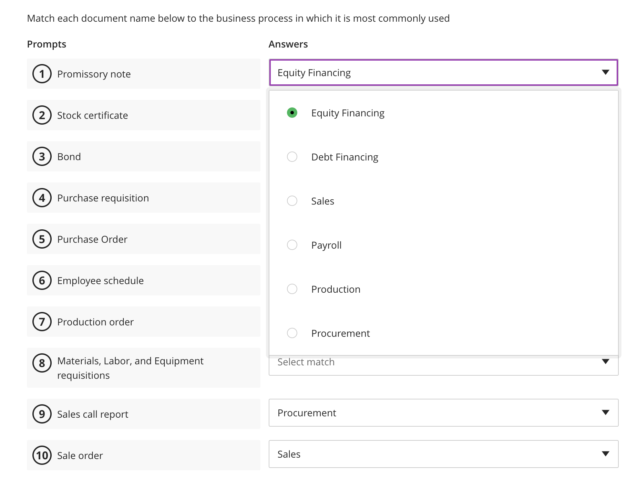The width and height of the screenshot is (638, 480).
Task: Collapse the Equity Financing dropdown arrow
Action: (606, 72)
